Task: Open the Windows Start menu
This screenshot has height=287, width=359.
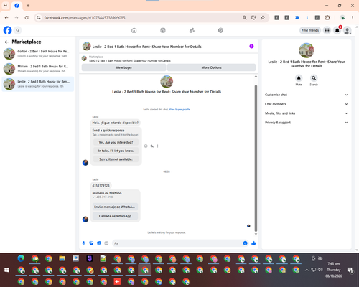Action: (6, 270)
